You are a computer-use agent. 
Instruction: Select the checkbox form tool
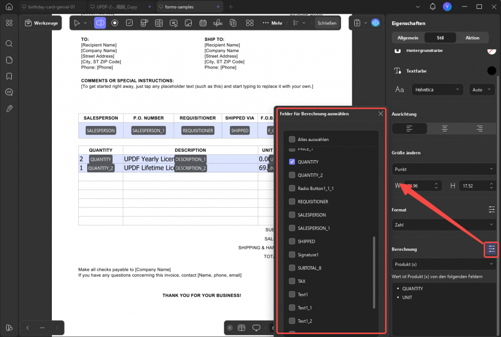[129, 23]
